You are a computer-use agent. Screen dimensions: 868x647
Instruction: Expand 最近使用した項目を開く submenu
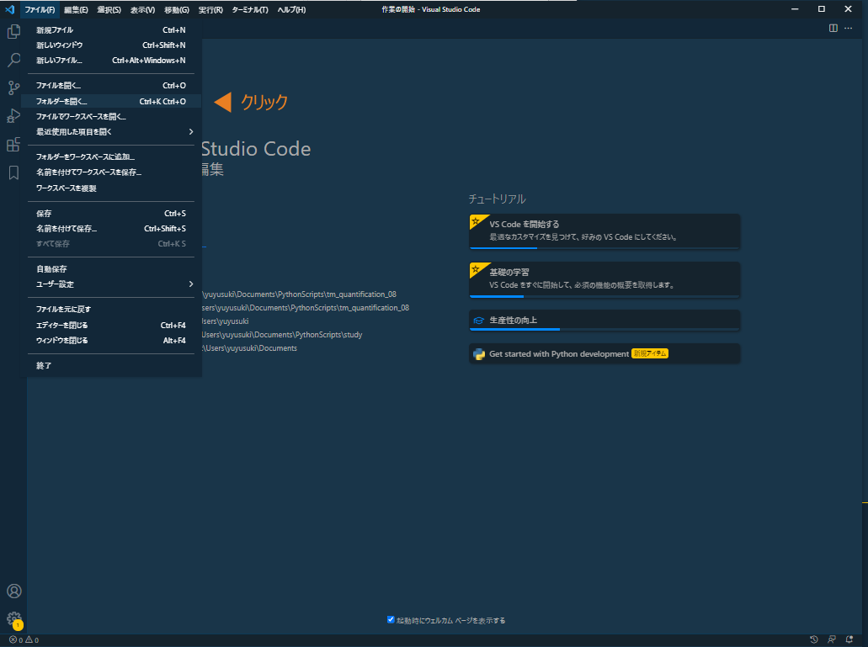tap(111, 131)
